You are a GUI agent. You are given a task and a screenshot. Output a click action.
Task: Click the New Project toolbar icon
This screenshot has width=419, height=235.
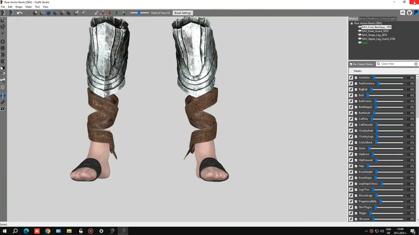[3, 13]
